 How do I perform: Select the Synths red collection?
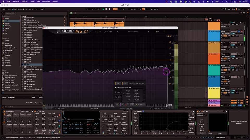click(7, 18)
